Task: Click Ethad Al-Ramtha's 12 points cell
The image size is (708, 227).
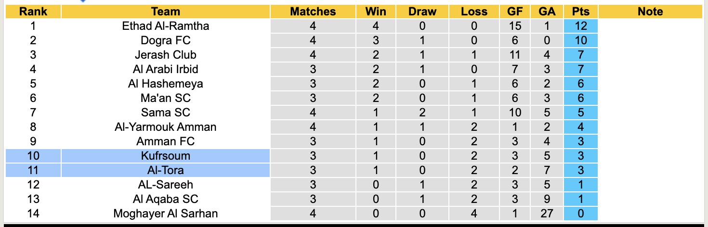Action: click(580, 26)
